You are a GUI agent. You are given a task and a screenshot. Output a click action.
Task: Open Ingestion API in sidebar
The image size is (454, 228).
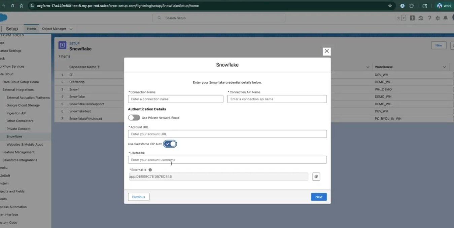16,113
